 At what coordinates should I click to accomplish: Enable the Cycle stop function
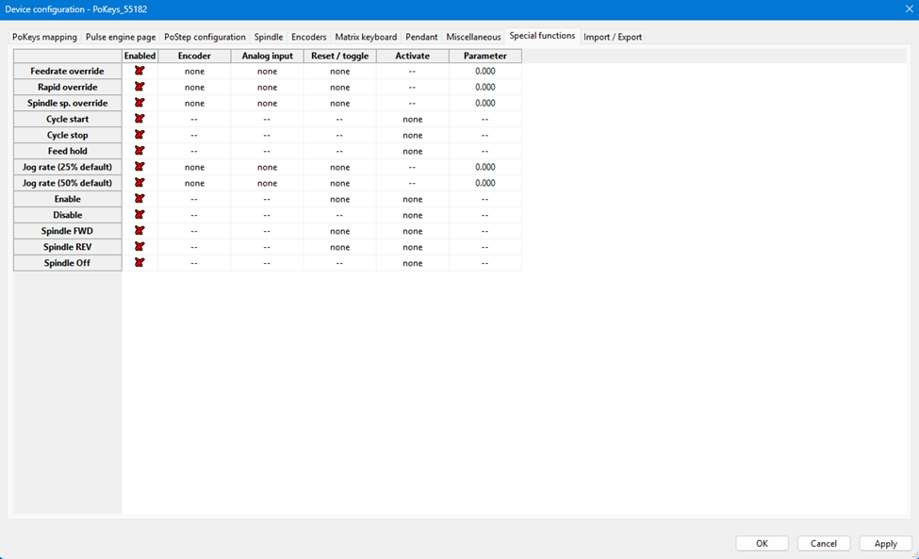[139, 135]
